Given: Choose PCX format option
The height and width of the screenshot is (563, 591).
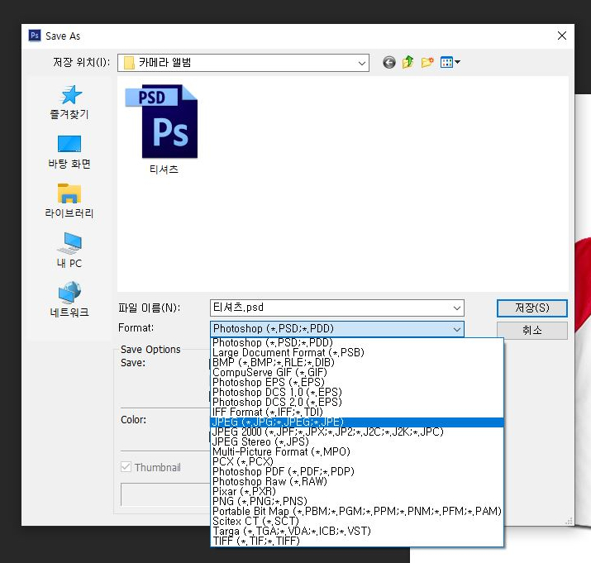Looking at the screenshot, I should 356,461.
